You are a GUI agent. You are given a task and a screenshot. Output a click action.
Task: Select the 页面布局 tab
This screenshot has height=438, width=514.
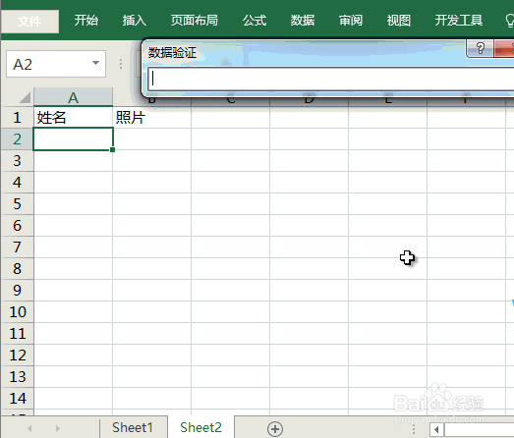coord(195,21)
